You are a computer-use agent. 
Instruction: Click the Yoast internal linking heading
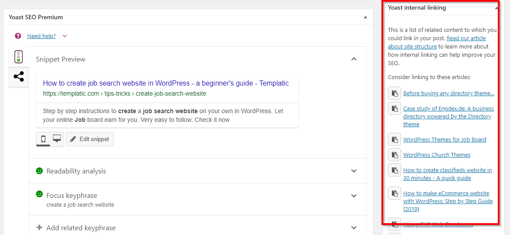(x=417, y=7)
